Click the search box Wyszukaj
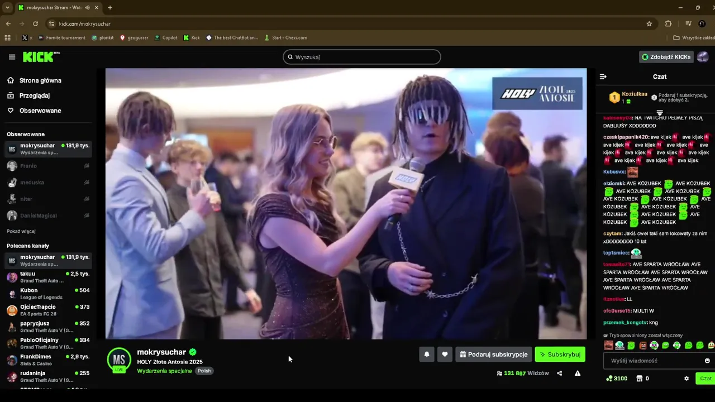 [x=361, y=57]
